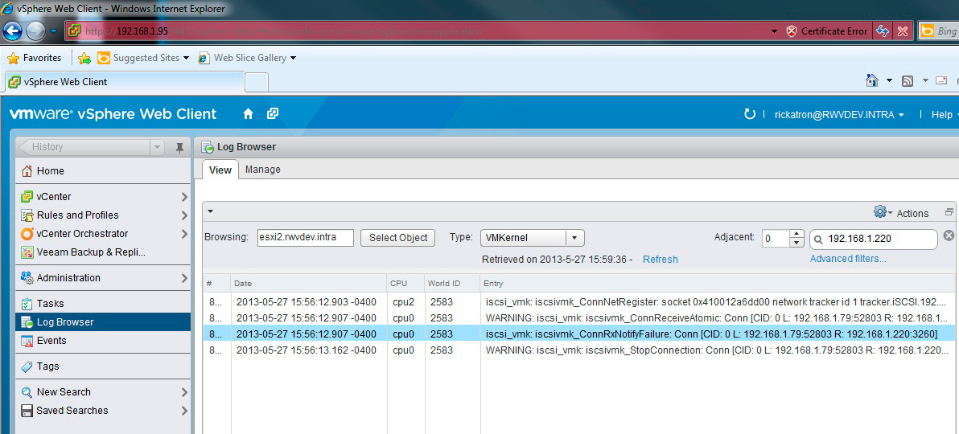The width and height of the screenshot is (959, 434).
Task: Click the Certificate Error warning
Action: [x=827, y=31]
